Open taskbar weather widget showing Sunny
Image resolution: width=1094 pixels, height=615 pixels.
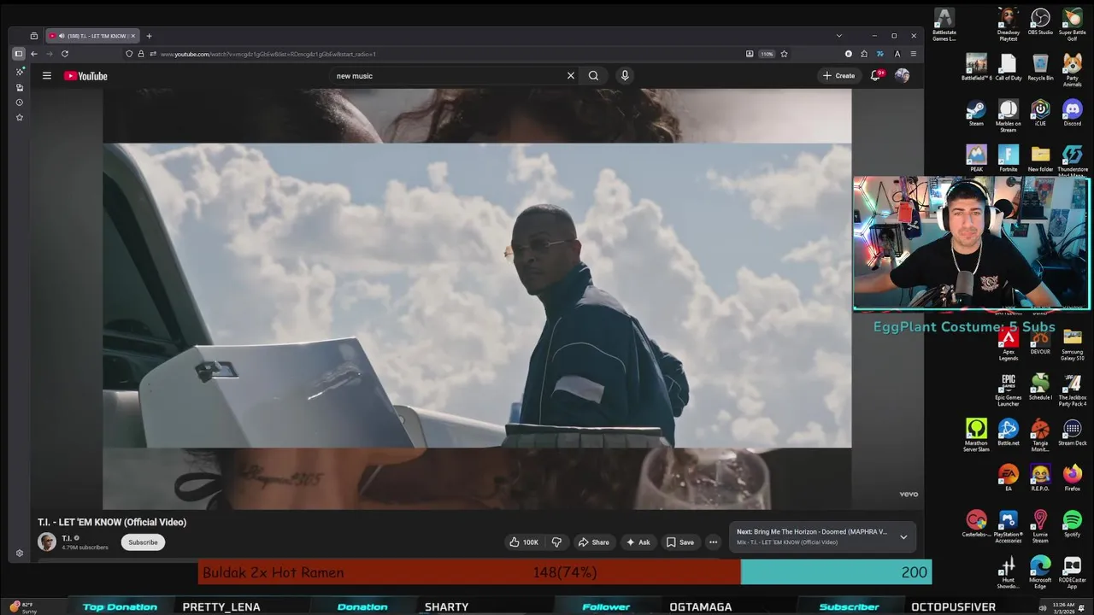click(23, 607)
